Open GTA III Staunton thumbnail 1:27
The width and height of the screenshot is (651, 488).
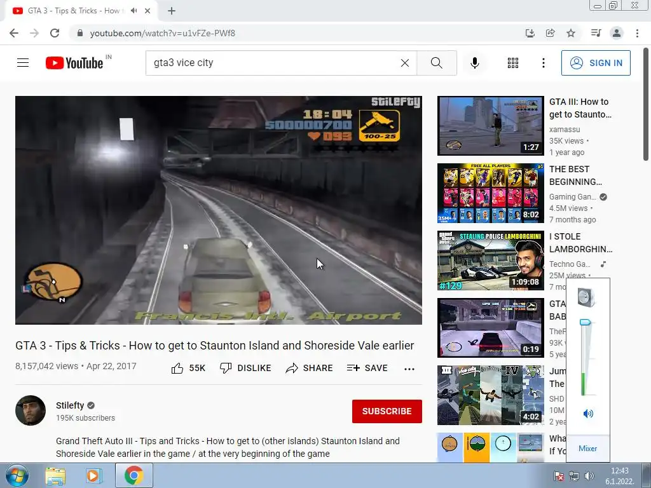[x=490, y=126]
